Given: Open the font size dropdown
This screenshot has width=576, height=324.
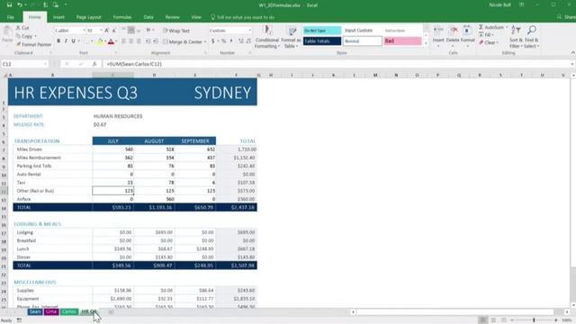Looking at the screenshot, I should tap(101, 31).
